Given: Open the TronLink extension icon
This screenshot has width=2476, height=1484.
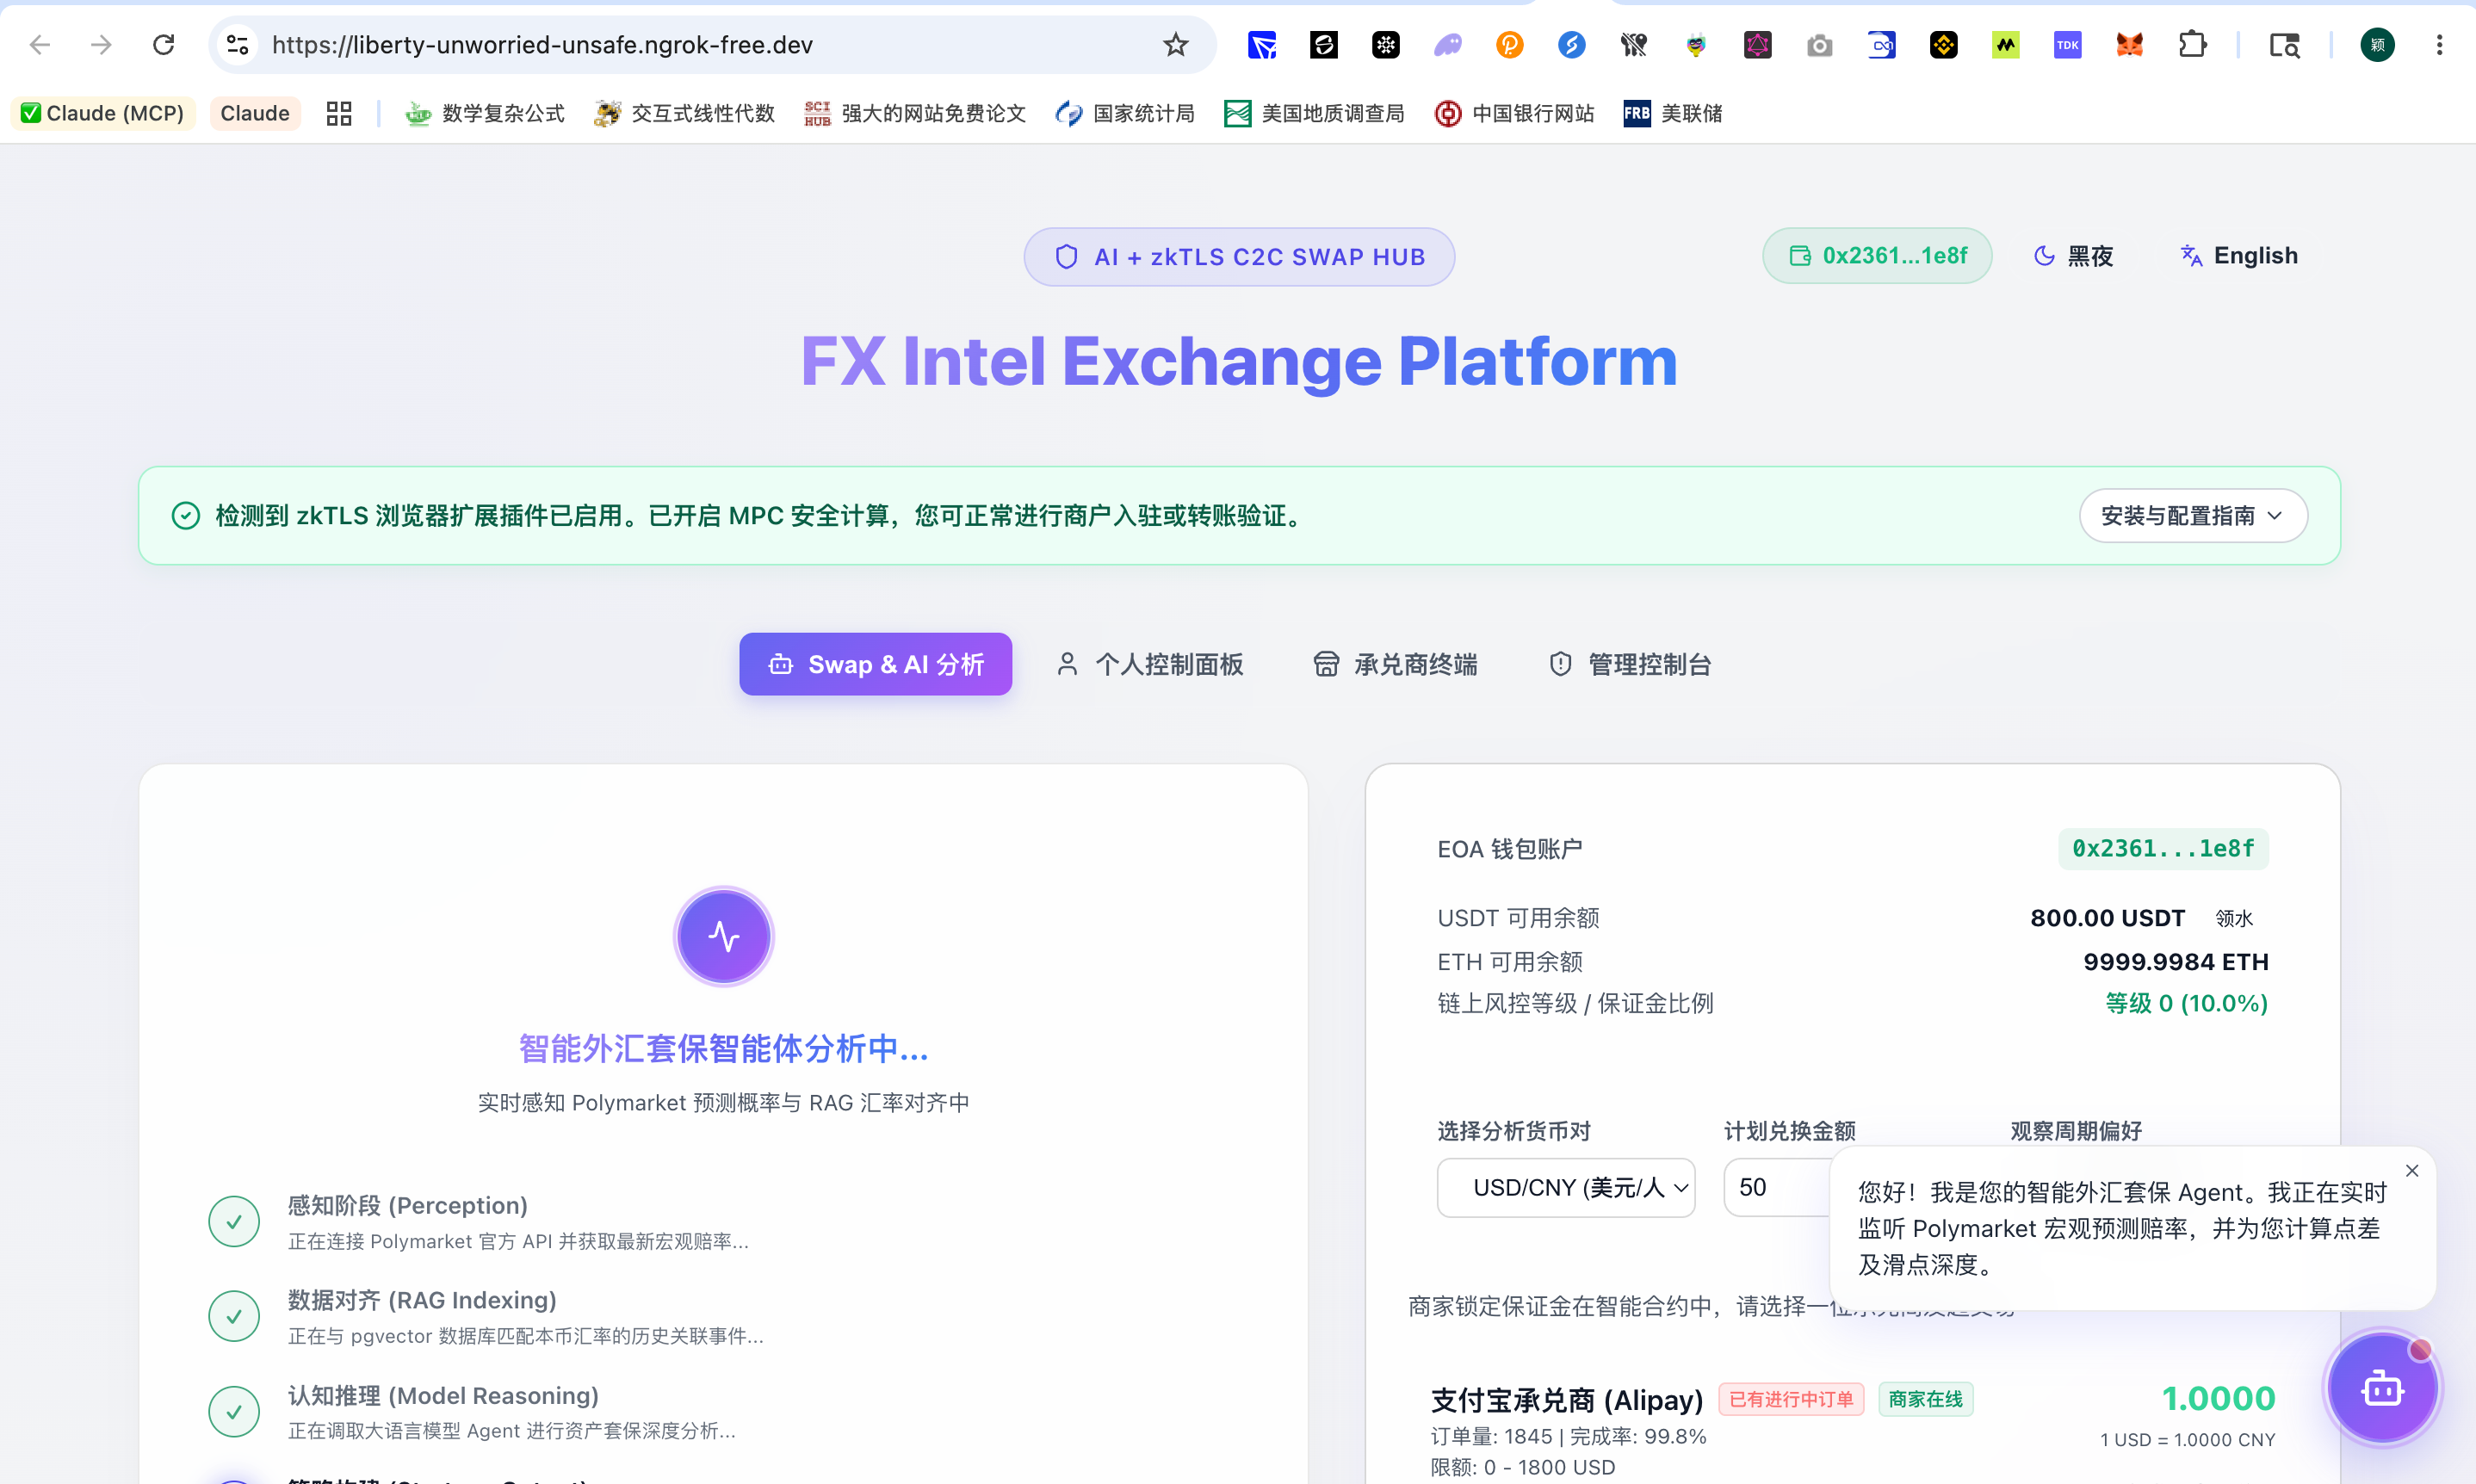Looking at the screenshot, I should point(1262,45).
